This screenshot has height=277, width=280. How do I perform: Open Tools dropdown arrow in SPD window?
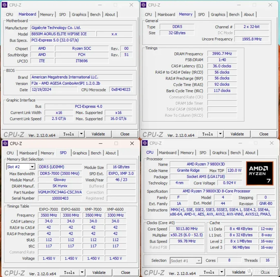coord(82,272)
